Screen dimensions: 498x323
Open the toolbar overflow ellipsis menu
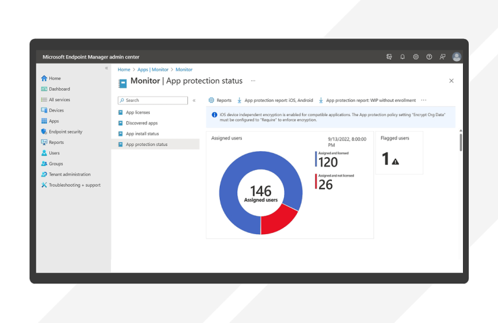click(423, 101)
